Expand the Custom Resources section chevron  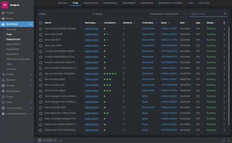[x=31, y=114]
